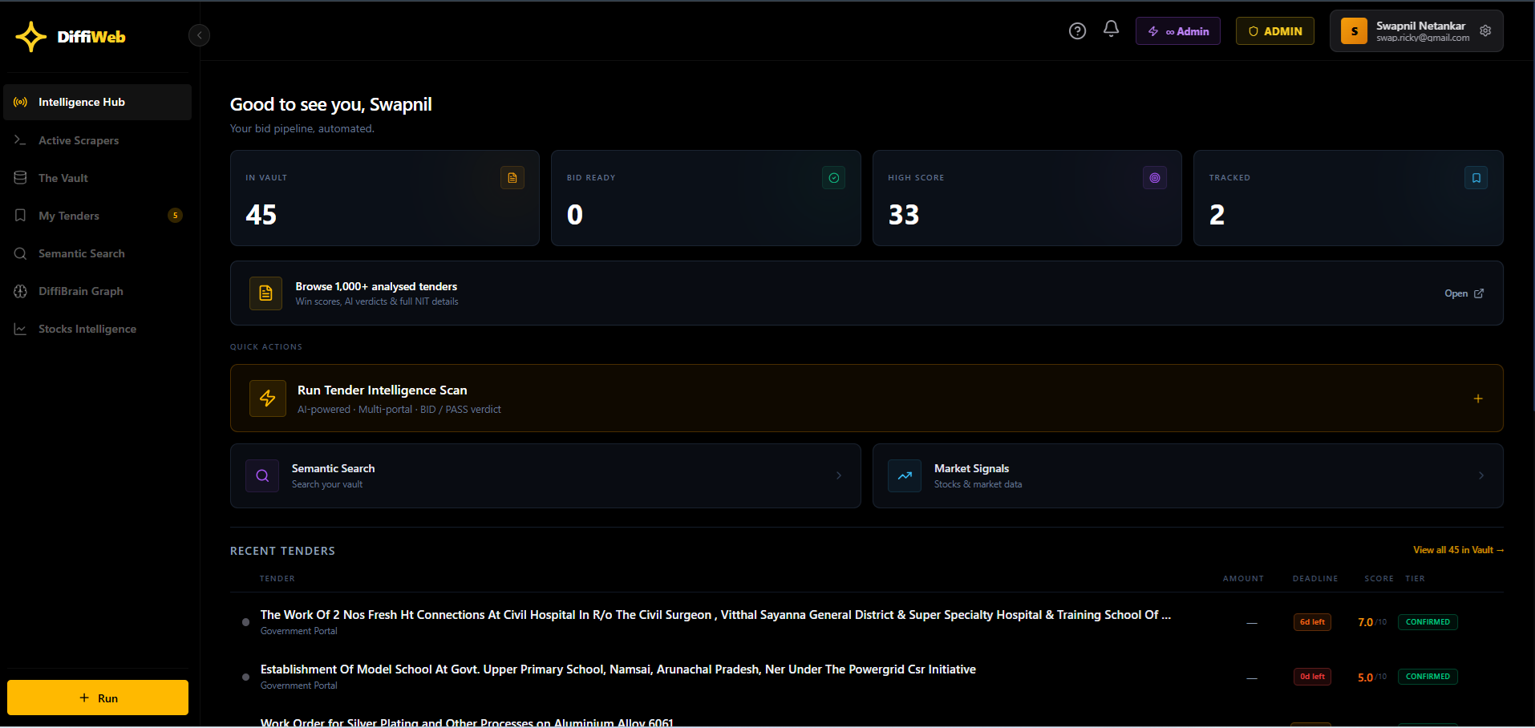This screenshot has width=1535, height=728.
Task: Open Market Signals card chevron
Action: (1481, 475)
